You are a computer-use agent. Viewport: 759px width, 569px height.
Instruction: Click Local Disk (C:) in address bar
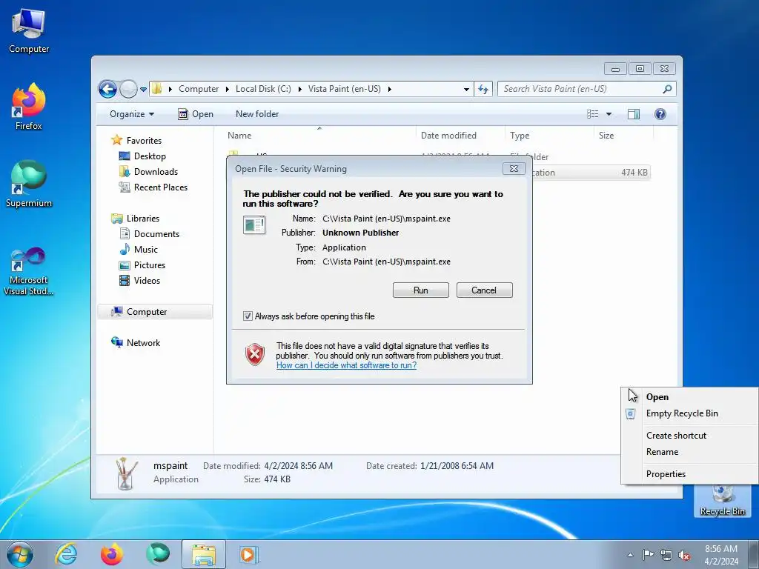263,89
